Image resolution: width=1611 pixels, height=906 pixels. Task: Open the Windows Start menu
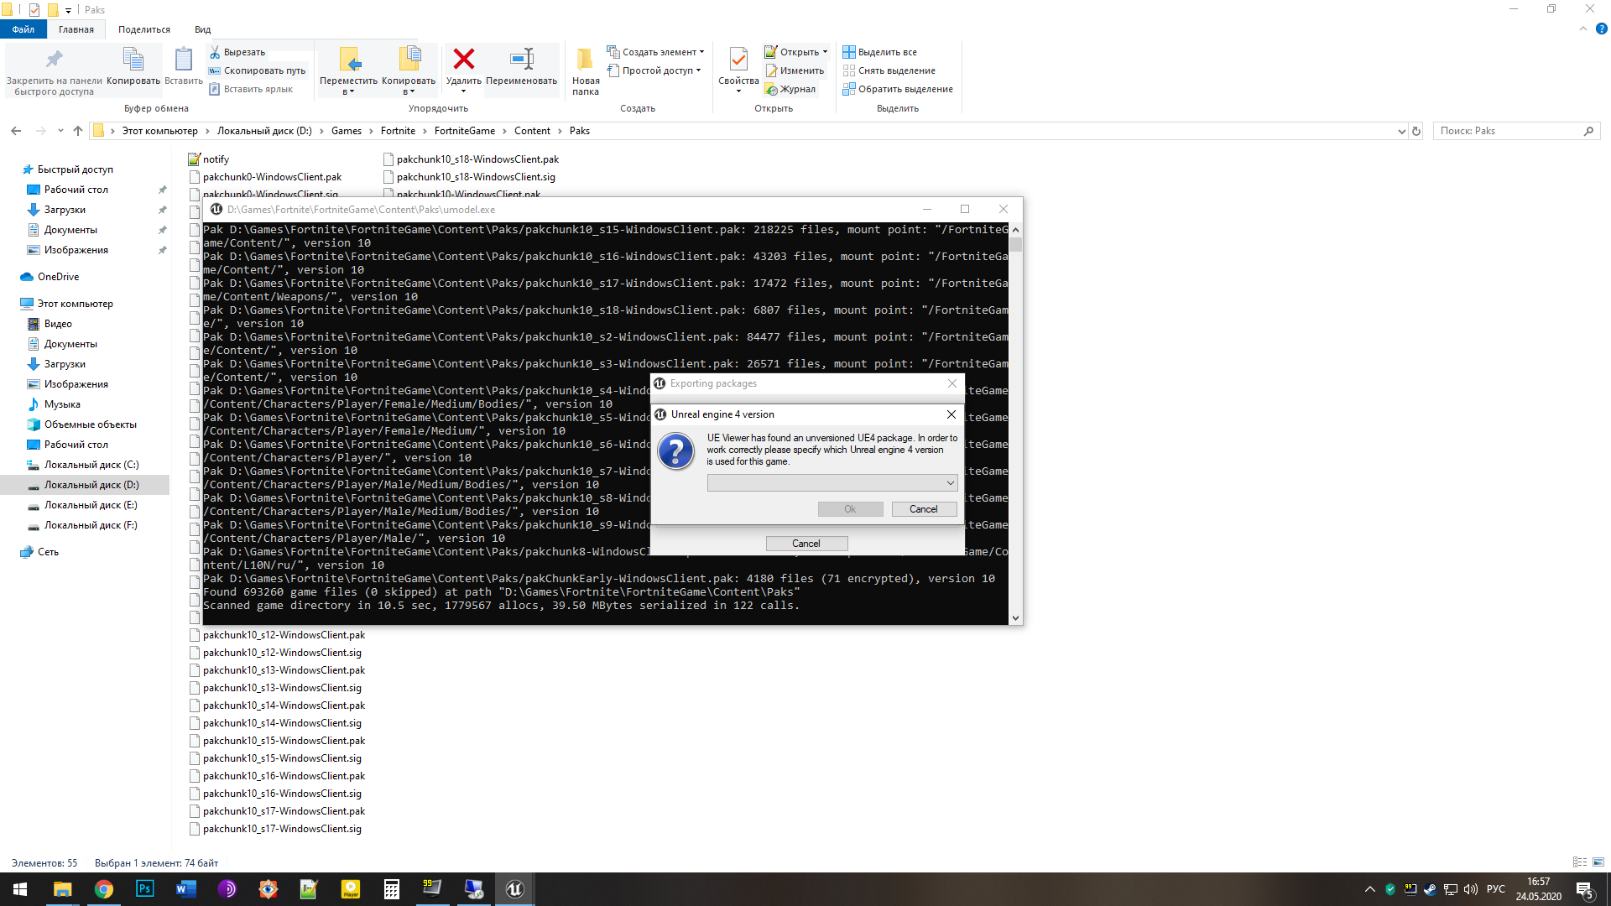tap(20, 889)
